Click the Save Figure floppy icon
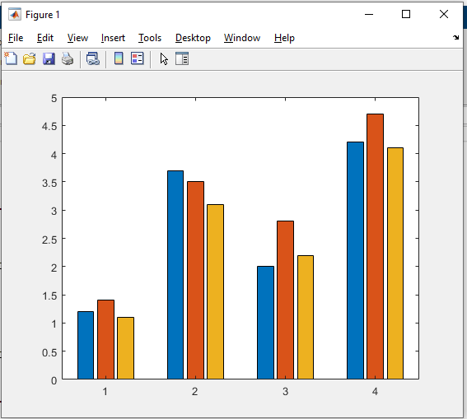The height and width of the screenshot is (419, 467). click(x=49, y=58)
